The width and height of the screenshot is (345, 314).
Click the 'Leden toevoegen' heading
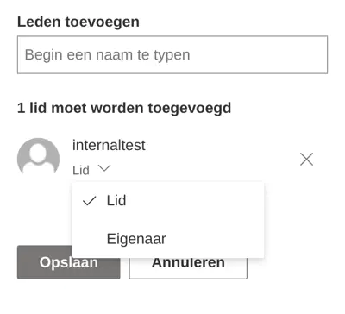pyautogui.click(x=78, y=22)
